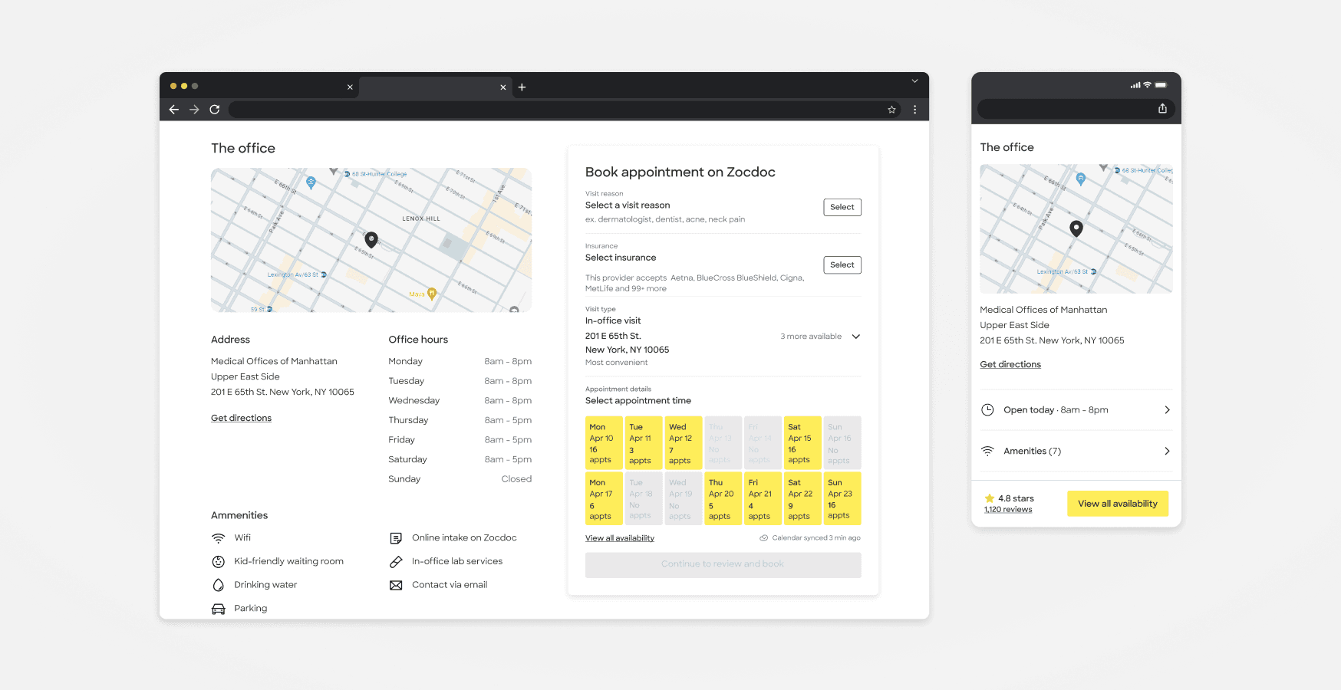
Task: Close the first browser tab
Action: (350, 87)
